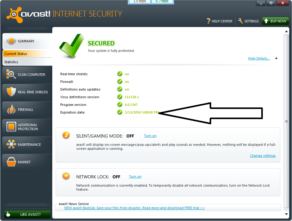Click the Real-time shields "on" status text

tap(127, 74)
